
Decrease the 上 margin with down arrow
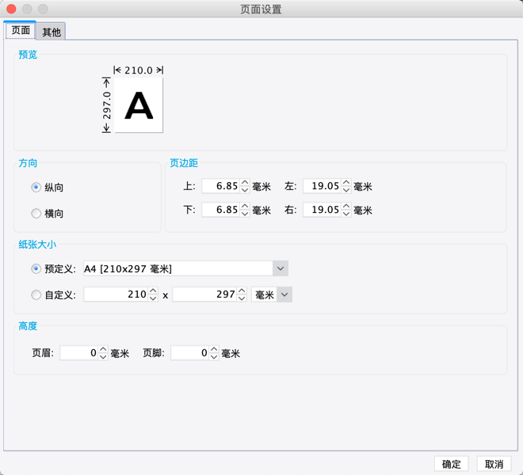coord(245,190)
